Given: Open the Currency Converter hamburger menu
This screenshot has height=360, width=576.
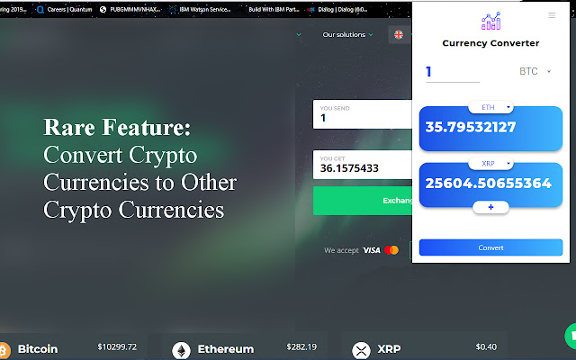Looking at the screenshot, I should coord(552,15).
